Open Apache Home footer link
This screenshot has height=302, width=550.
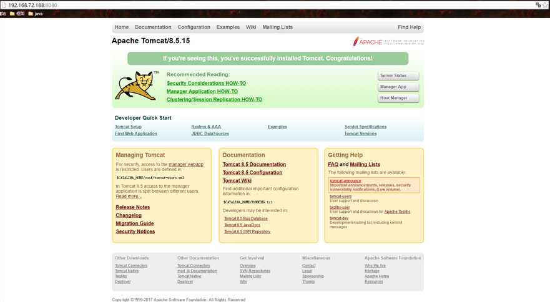(x=376, y=276)
